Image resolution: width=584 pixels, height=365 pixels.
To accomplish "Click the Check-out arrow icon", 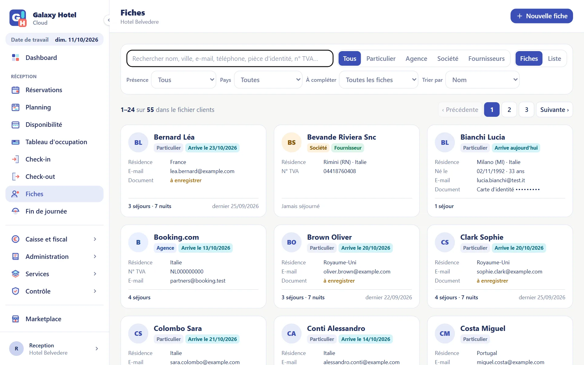I will pyautogui.click(x=16, y=177).
